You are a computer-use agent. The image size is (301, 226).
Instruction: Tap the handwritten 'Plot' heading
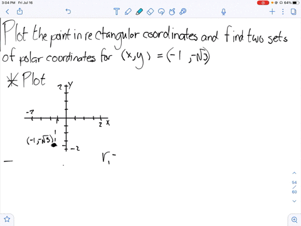(34, 79)
